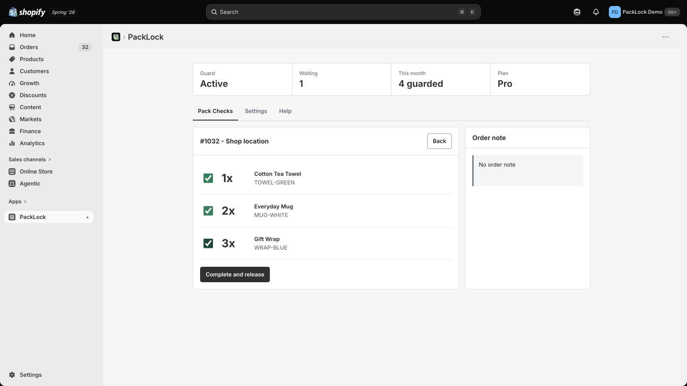Uncheck the Gift Wrap checkbox
Image resolution: width=687 pixels, height=386 pixels.
pos(208,243)
